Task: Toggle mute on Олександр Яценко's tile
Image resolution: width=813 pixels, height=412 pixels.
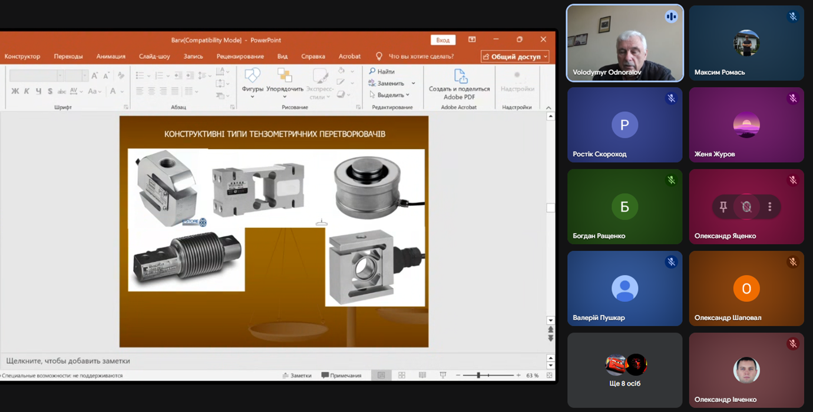Action: pyautogui.click(x=746, y=207)
